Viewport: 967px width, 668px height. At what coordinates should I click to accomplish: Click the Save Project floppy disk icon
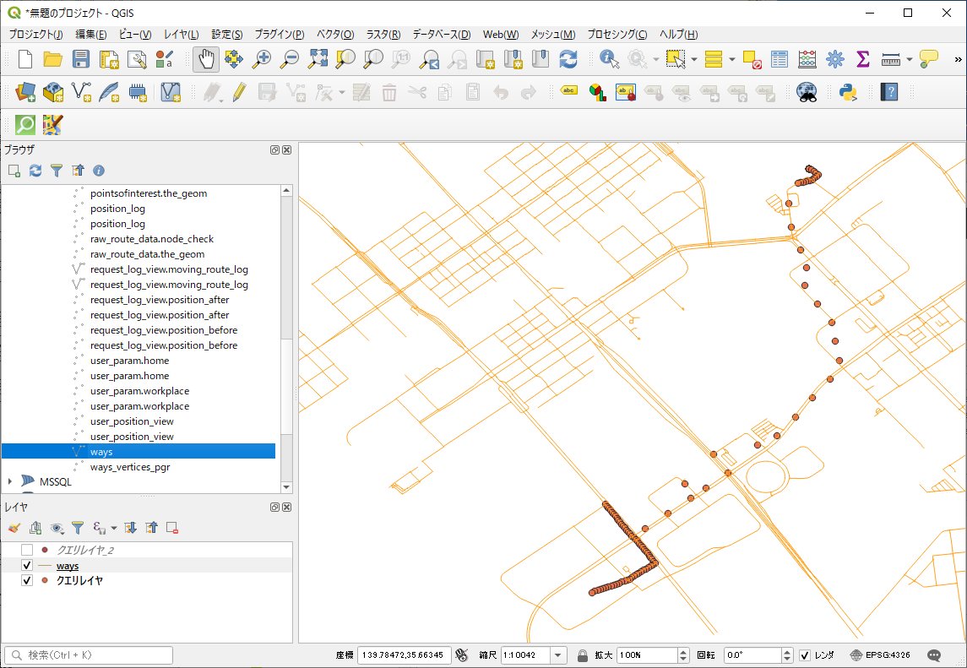click(x=80, y=59)
